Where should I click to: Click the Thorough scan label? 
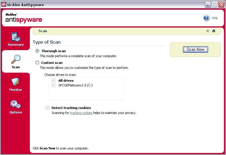(54, 51)
